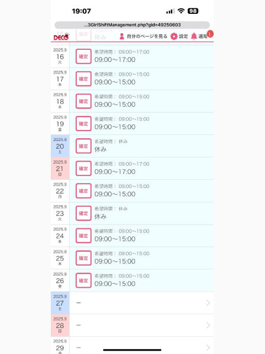Open the 設定 menu item
Screen dimensions: 265x354
183,37
